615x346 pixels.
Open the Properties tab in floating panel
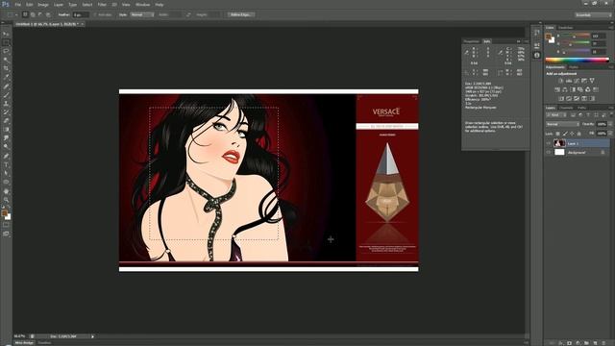coord(472,41)
